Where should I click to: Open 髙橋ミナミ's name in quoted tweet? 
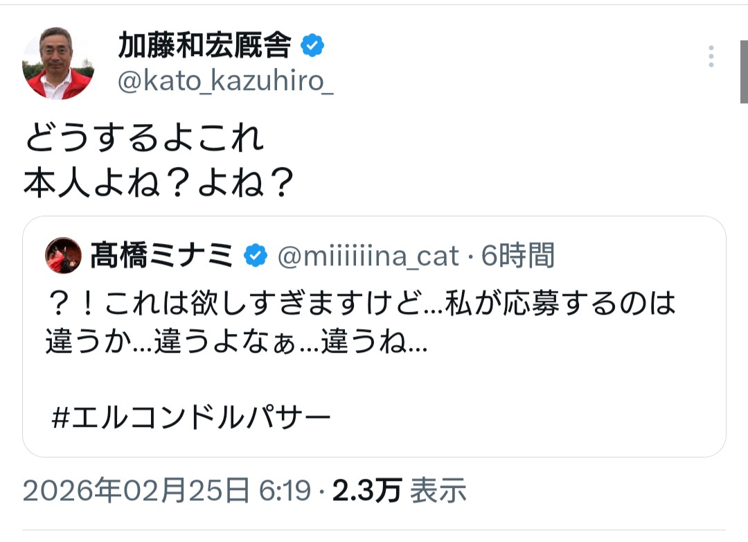click(x=162, y=256)
